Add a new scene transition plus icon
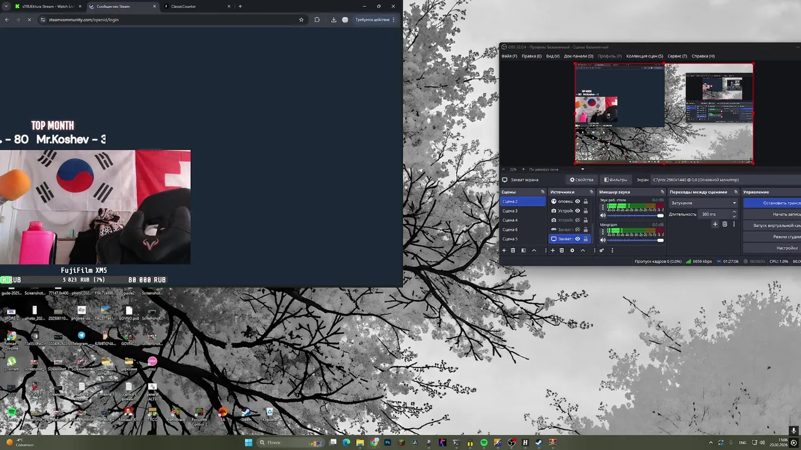801x450 pixels. (715, 224)
